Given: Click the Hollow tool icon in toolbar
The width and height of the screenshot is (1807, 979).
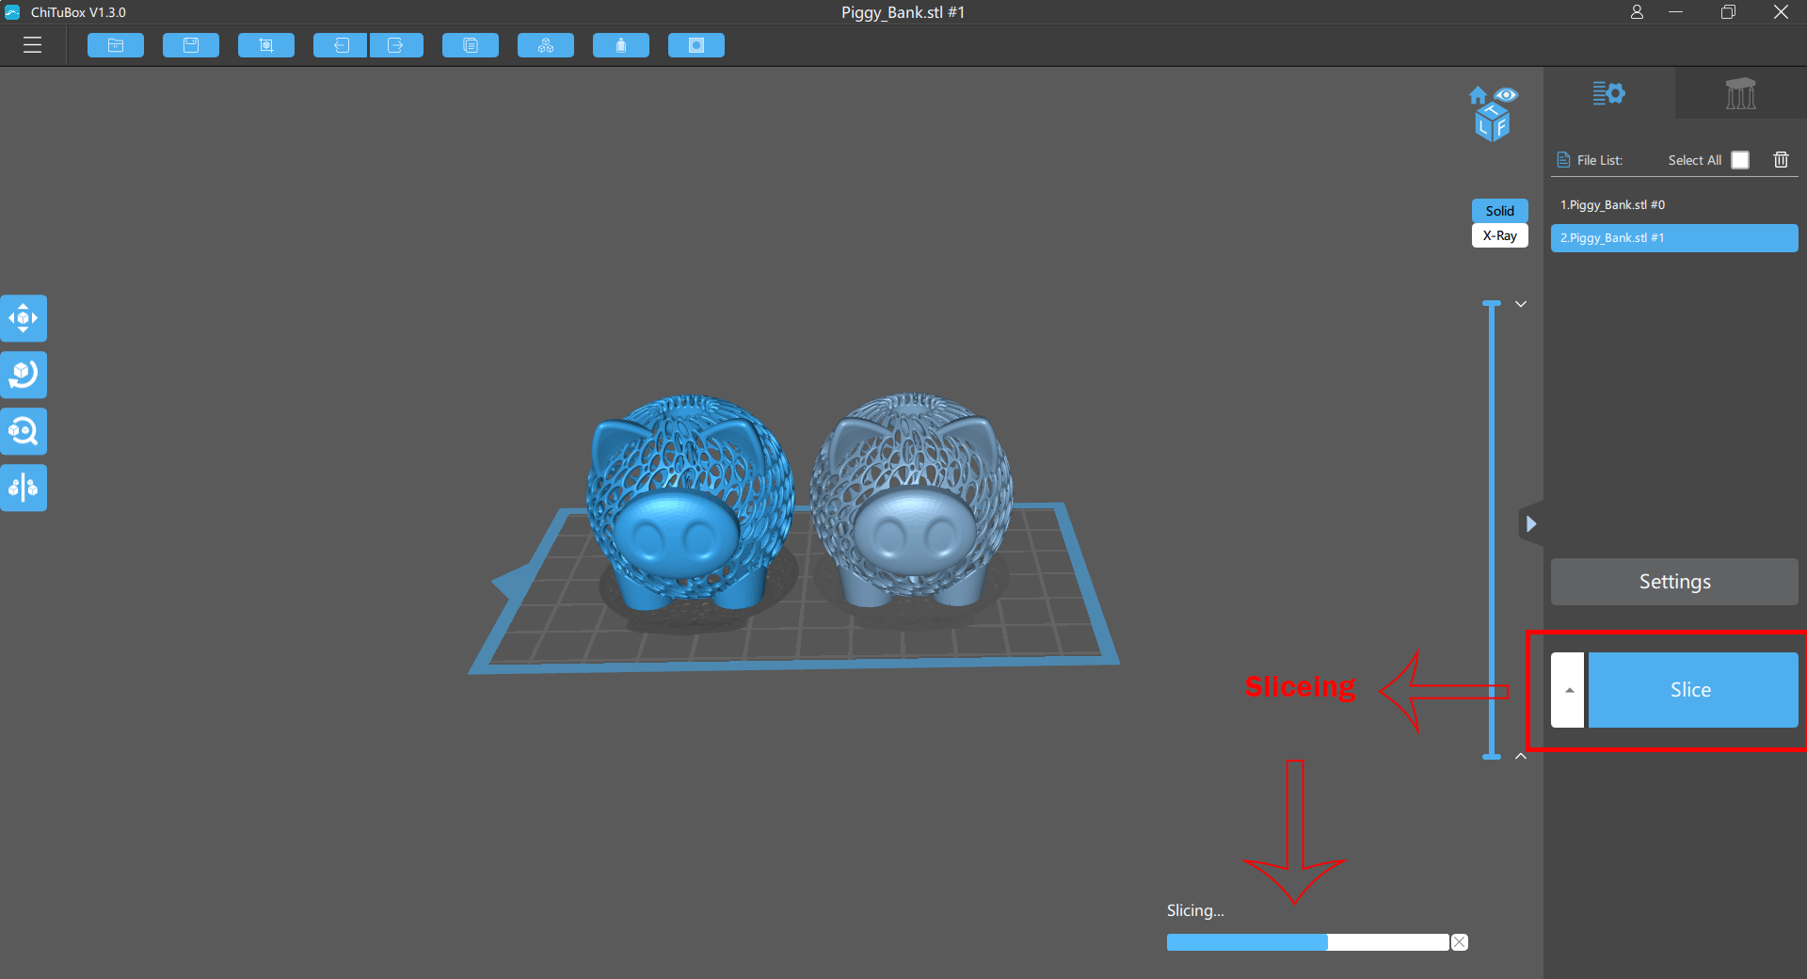Looking at the screenshot, I should (x=620, y=45).
